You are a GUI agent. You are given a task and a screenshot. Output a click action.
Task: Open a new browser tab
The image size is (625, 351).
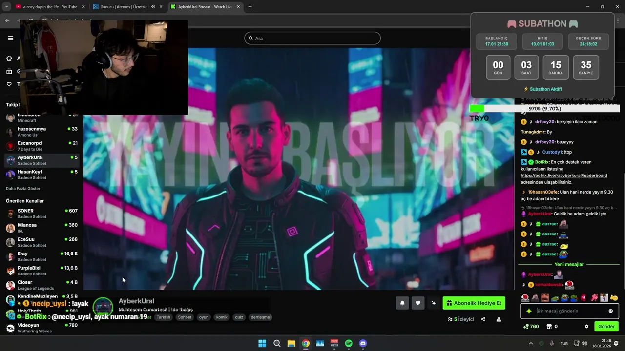click(x=250, y=7)
